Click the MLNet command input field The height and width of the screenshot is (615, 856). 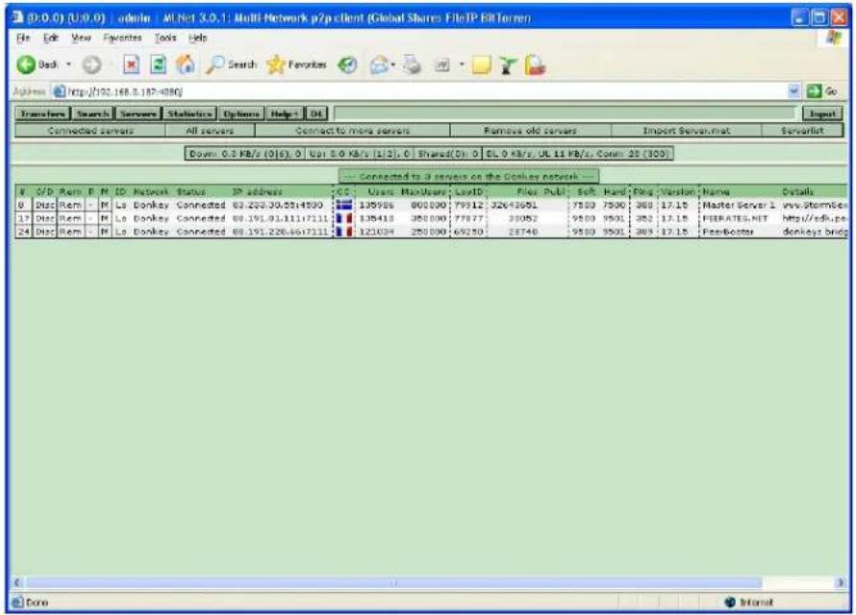[565, 113]
